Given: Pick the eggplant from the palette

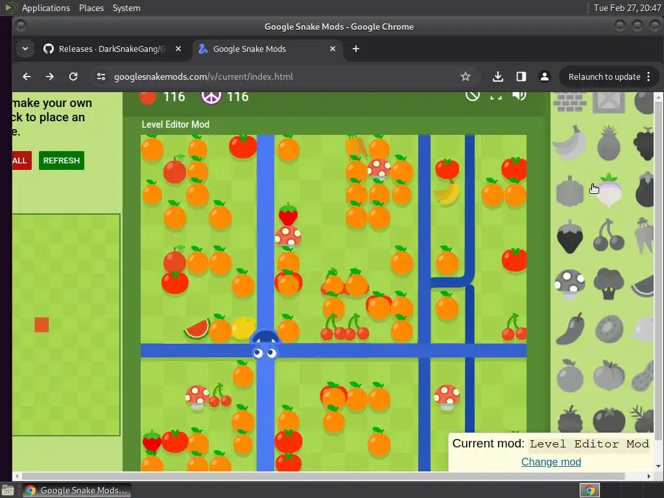Looking at the screenshot, I should coord(645,190).
